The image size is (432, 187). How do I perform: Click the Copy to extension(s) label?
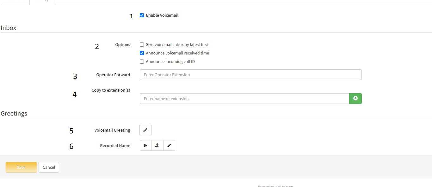[111, 90]
